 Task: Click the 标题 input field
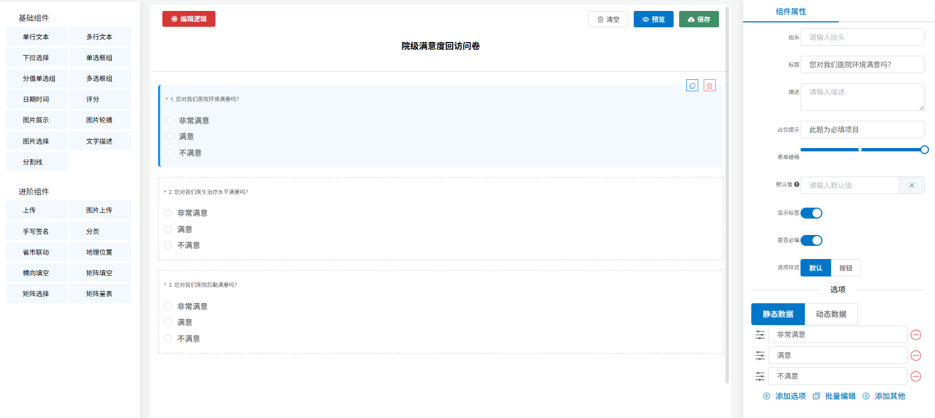point(862,64)
